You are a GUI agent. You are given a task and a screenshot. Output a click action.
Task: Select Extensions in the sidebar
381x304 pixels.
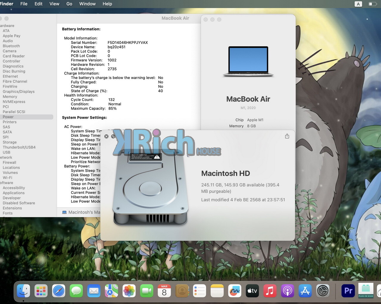point(12,208)
